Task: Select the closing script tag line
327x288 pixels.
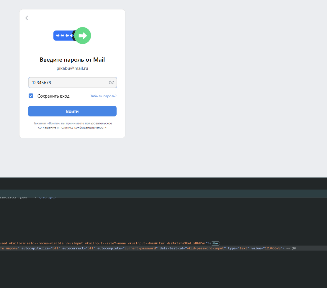Action: click(x=47, y=198)
